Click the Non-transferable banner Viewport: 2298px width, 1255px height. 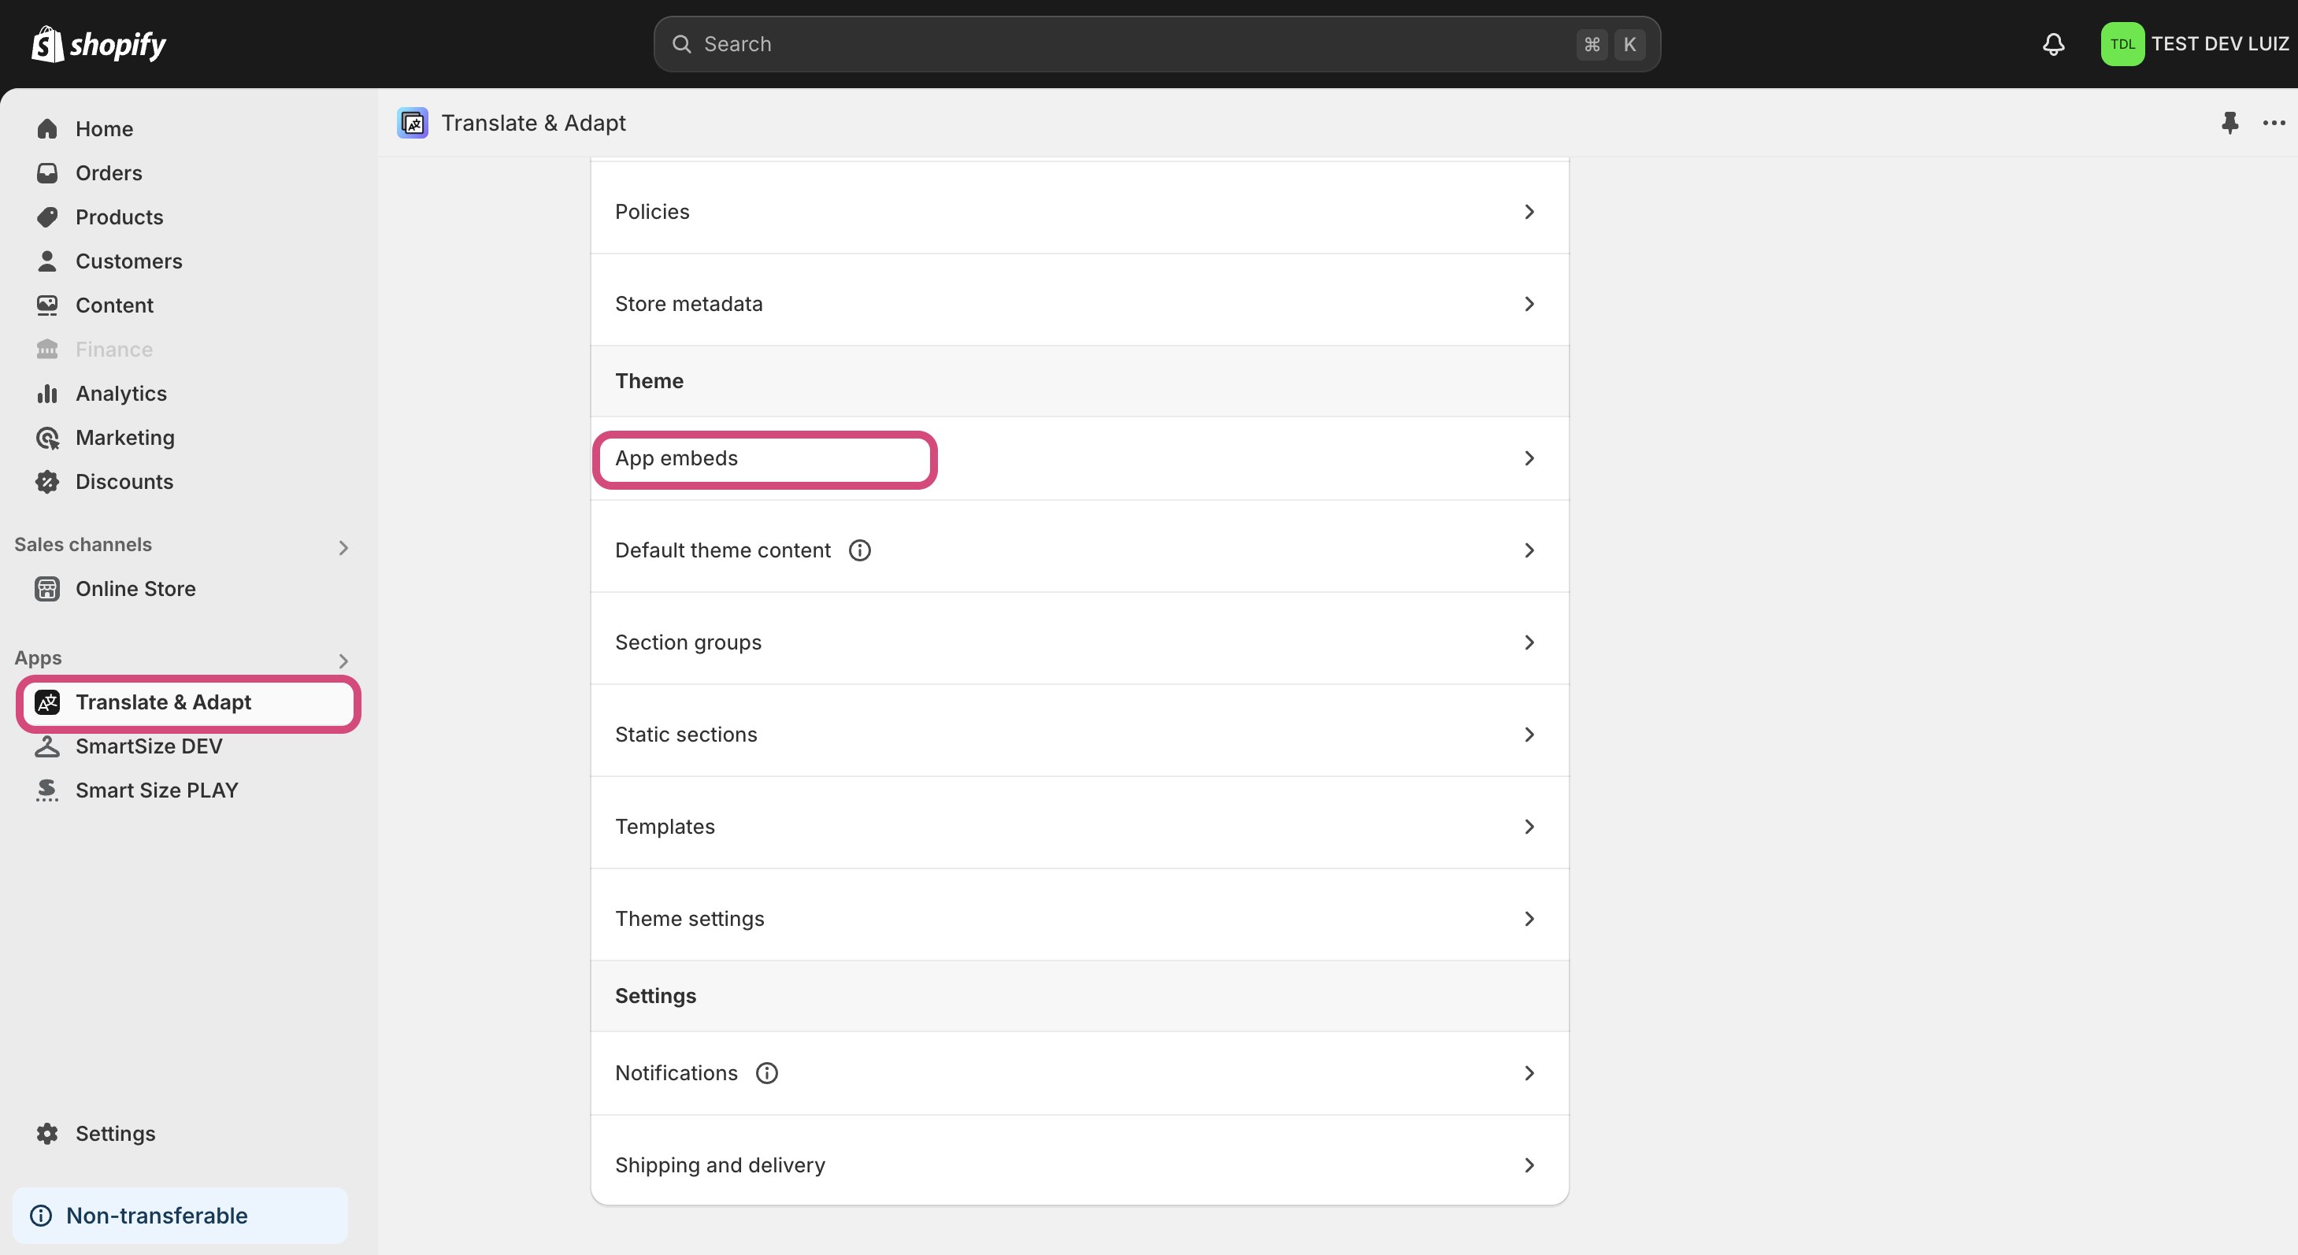coord(180,1216)
